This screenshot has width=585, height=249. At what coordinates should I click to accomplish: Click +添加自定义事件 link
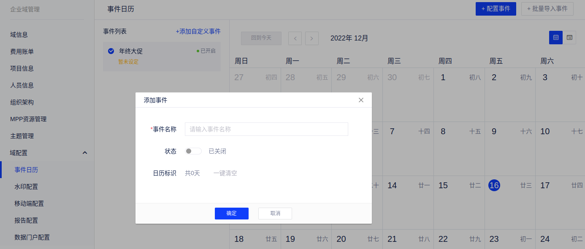(198, 31)
